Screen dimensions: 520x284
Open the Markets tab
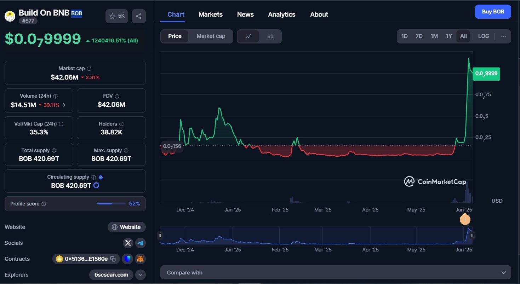[211, 15]
